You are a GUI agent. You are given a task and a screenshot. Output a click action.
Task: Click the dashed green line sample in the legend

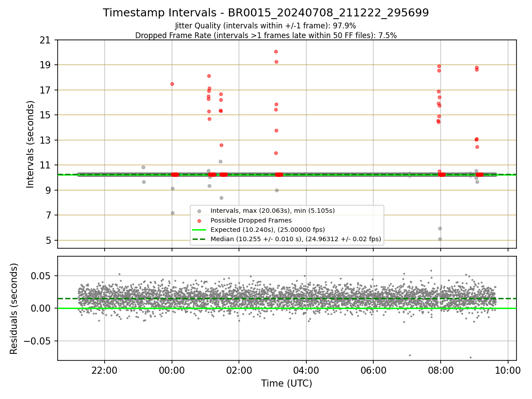click(x=199, y=239)
